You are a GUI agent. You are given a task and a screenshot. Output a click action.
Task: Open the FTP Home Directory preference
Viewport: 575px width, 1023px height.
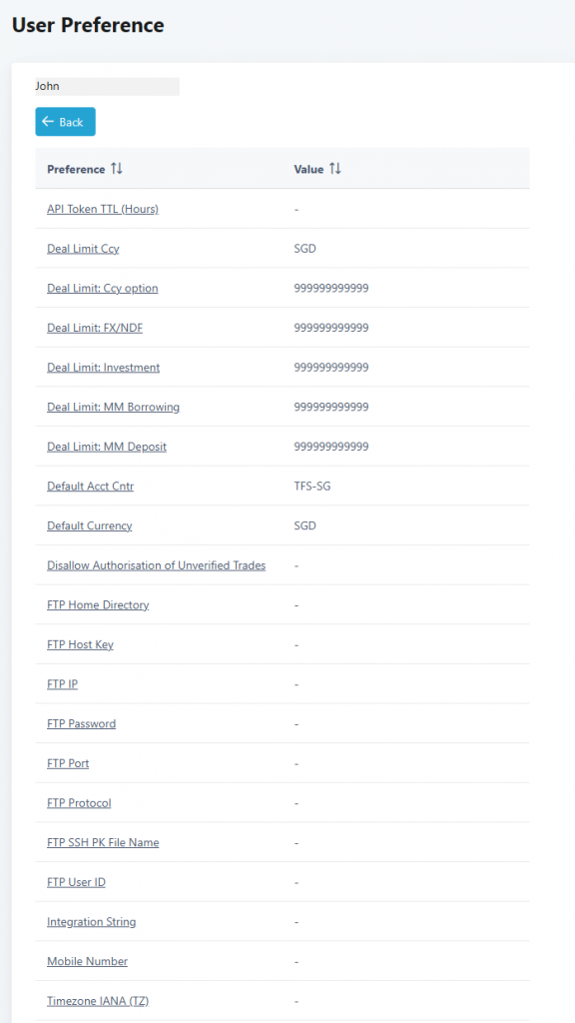[x=97, y=604]
